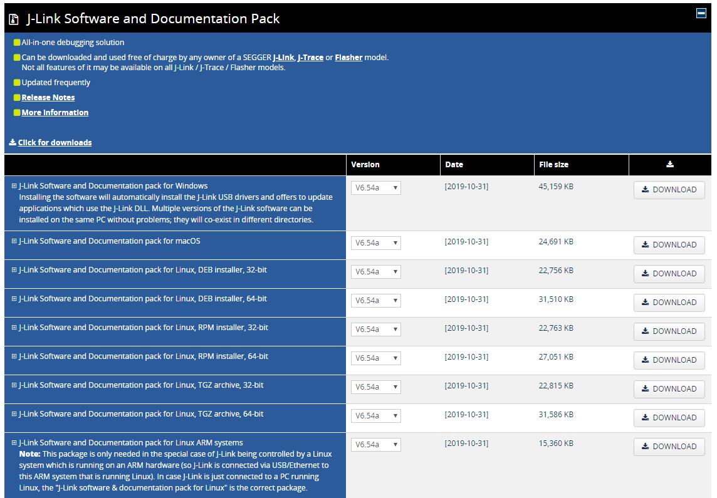717x498 pixels.
Task: Open version dropdown for Linux ARM pack
Action: (x=376, y=445)
